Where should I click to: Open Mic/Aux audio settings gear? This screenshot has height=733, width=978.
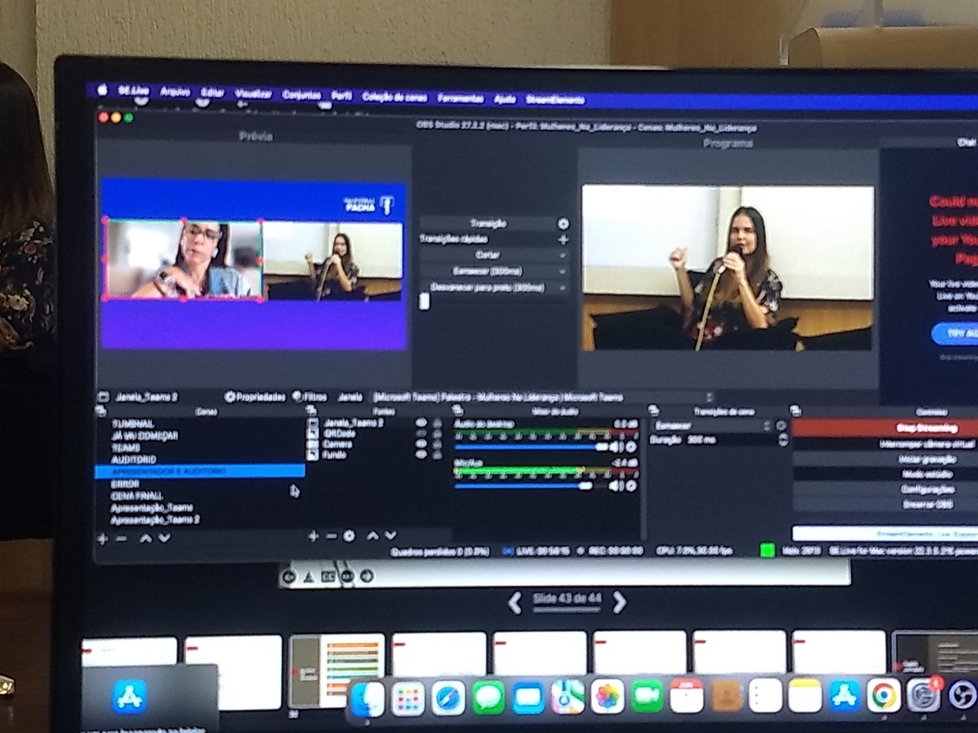tap(631, 486)
